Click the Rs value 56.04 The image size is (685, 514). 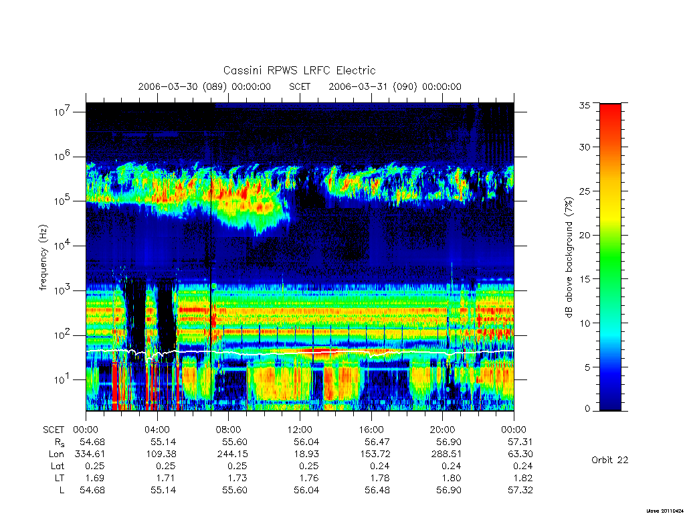click(x=306, y=442)
